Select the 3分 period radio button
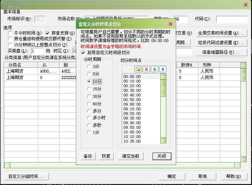The width and height of the screenshot is (252, 185). tap(89, 67)
